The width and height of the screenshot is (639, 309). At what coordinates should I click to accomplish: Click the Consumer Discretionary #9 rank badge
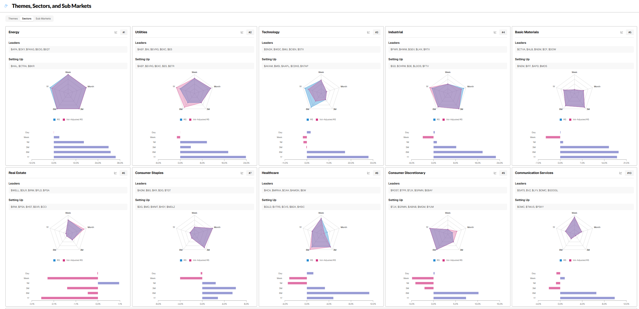(x=503, y=173)
